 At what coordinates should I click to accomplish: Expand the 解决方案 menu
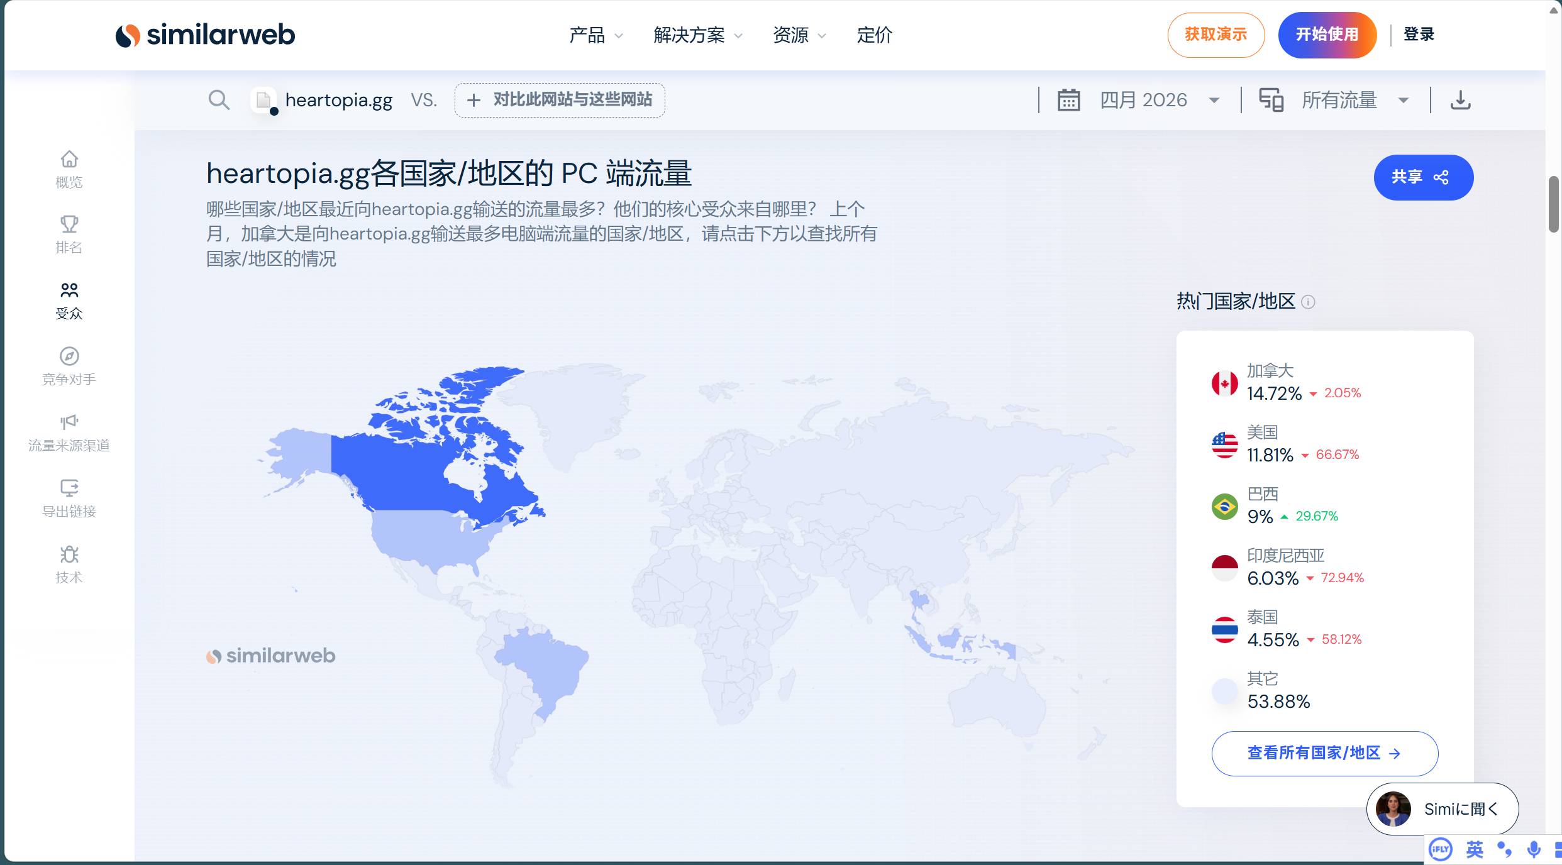[697, 35]
